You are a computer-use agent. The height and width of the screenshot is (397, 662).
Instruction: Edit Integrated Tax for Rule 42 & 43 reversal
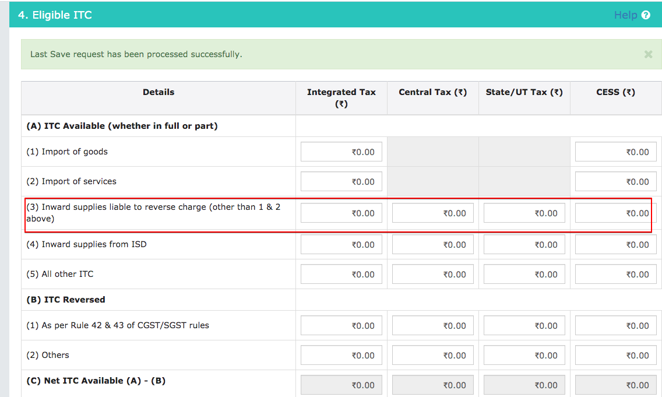[341, 325]
